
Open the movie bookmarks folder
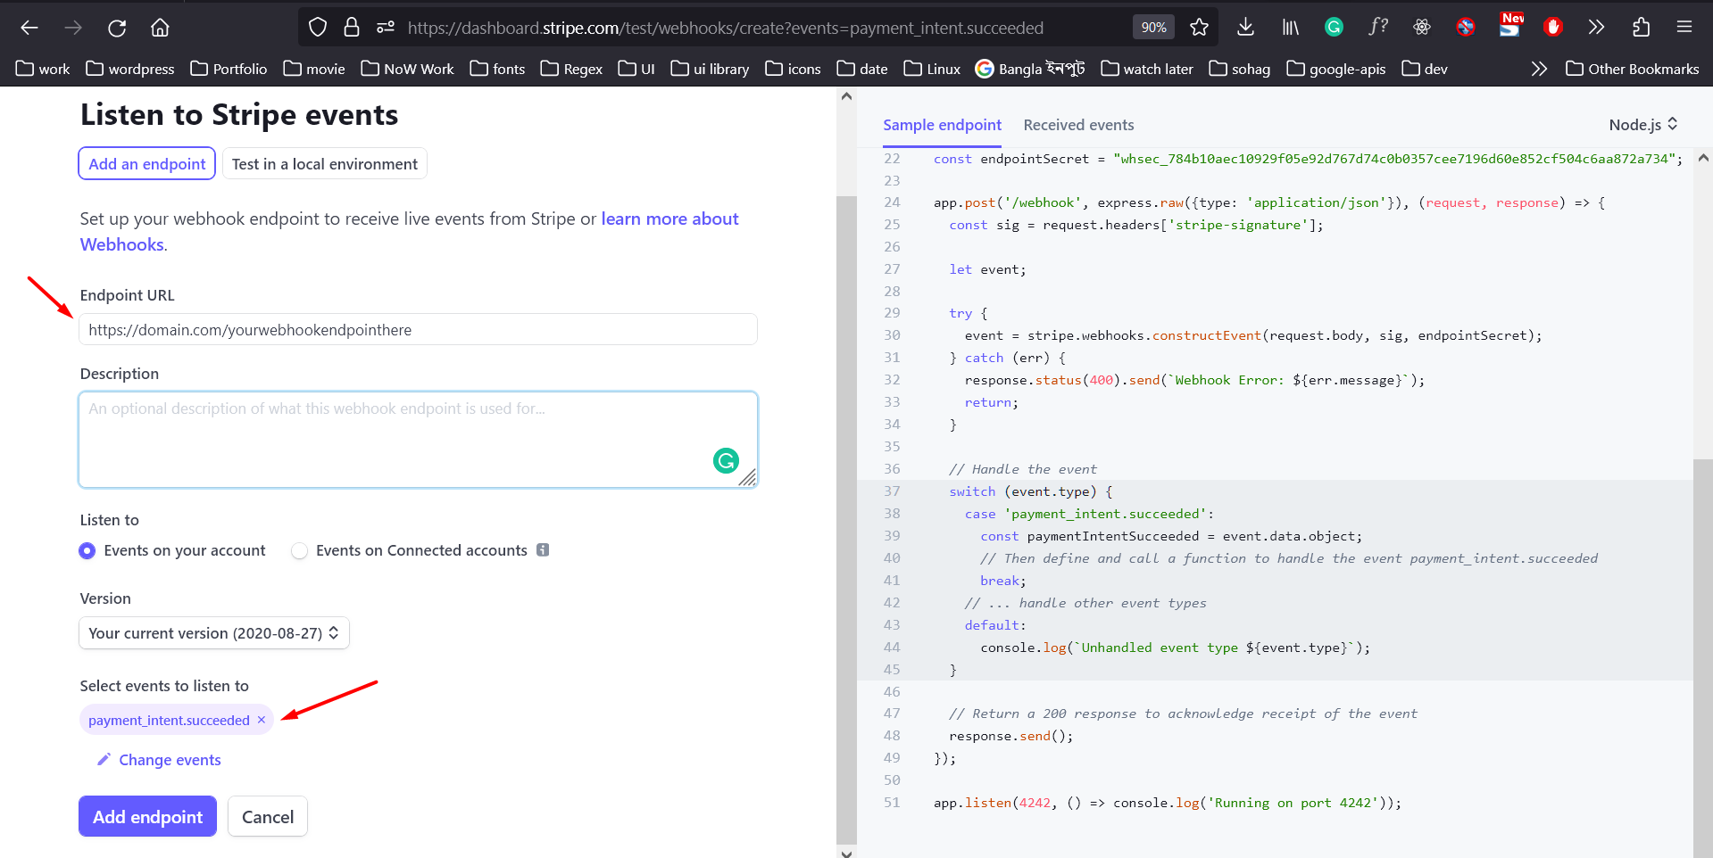pos(314,69)
